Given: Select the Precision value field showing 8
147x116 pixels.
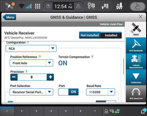Looking at the screenshot, I should [x=32, y=77].
